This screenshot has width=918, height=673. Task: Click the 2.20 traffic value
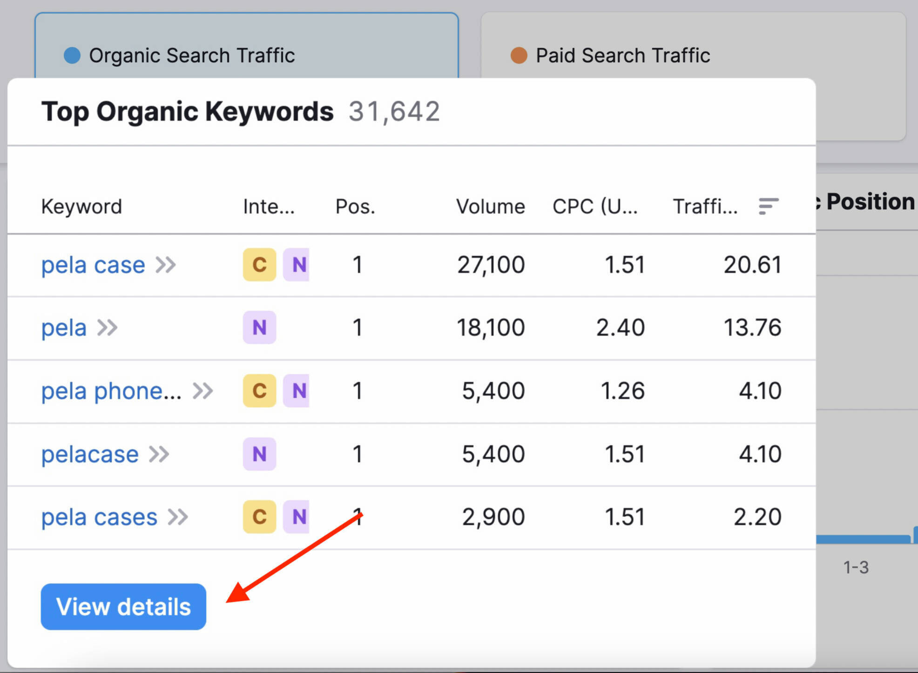click(757, 517)
